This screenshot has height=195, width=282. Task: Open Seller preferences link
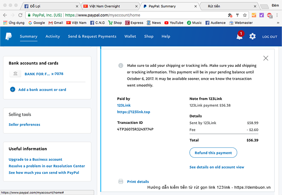coord(24,125)
